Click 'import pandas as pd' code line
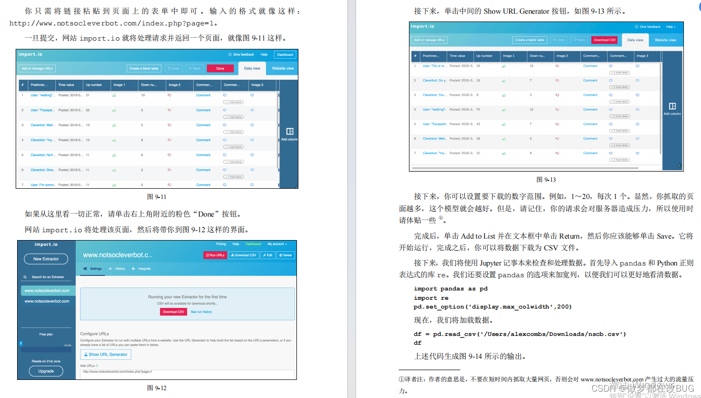The height and width of the screenshot is (398, 701). [x=451, y=288]
